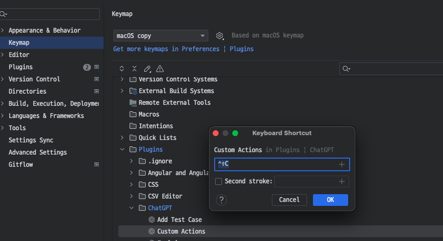
Task: Click the Quick Lists folder icon
Action: (x=133, y=138)
